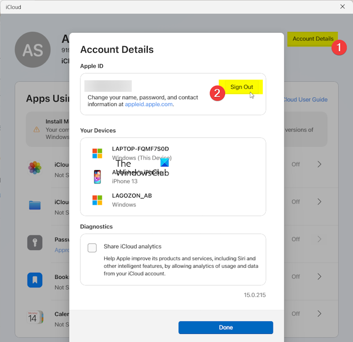Click the Account Details dialog heading
This screenshot has width=353, height=342.
tap(117, 50)
